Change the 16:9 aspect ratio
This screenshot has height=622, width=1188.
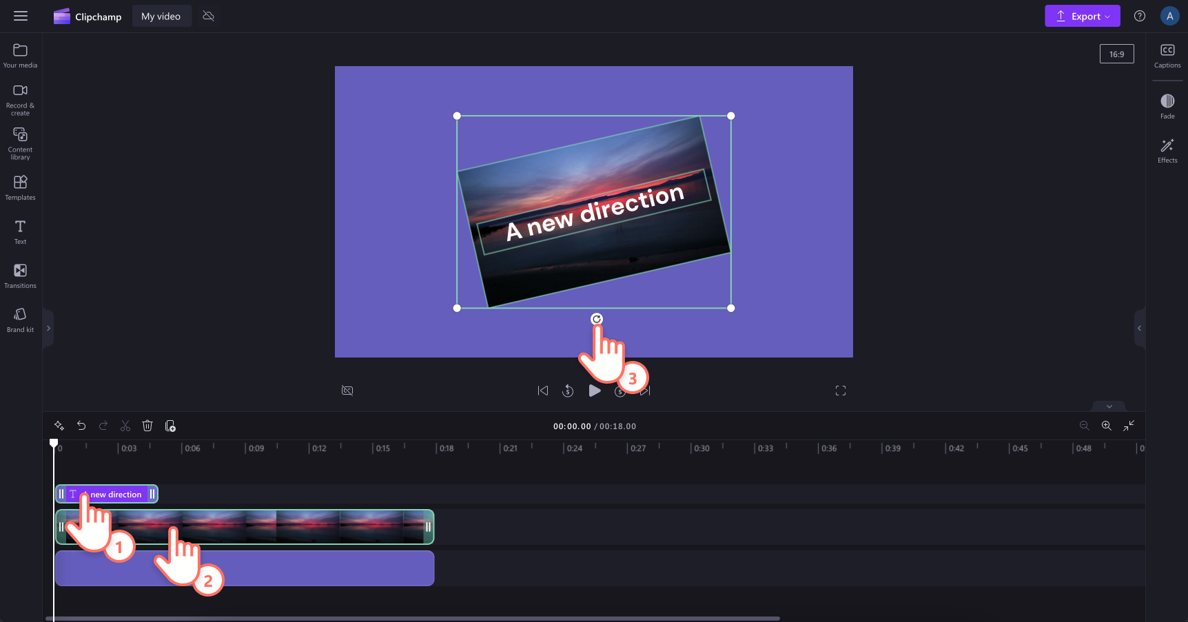pos(1116,54)
